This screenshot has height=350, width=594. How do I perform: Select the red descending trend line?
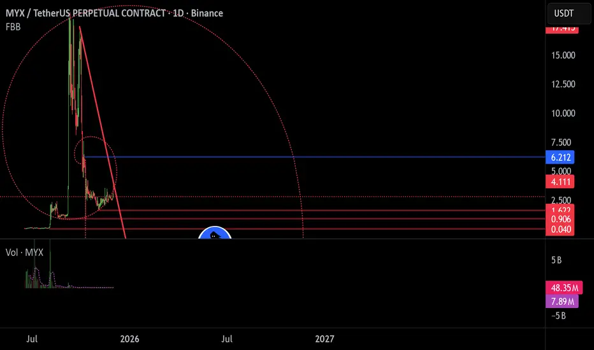[102, 132]
